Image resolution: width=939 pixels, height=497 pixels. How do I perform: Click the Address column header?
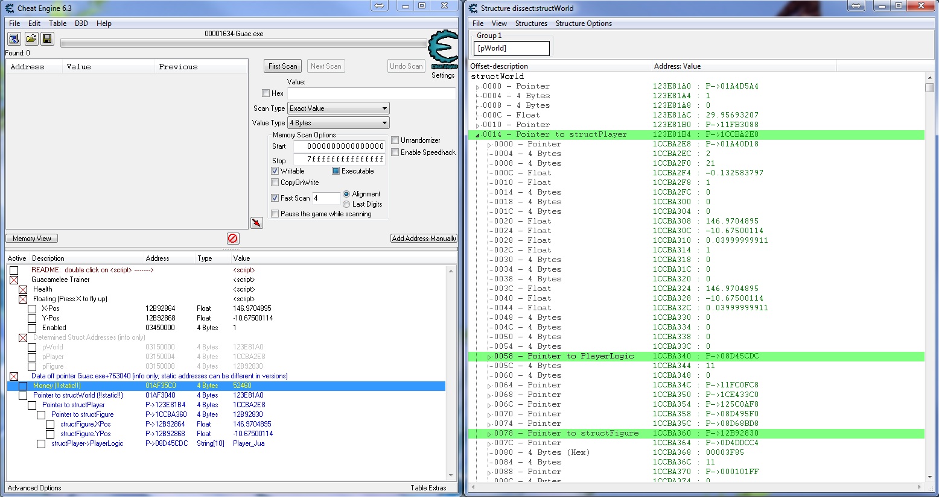pyautogui.click(x=34, y=67)
